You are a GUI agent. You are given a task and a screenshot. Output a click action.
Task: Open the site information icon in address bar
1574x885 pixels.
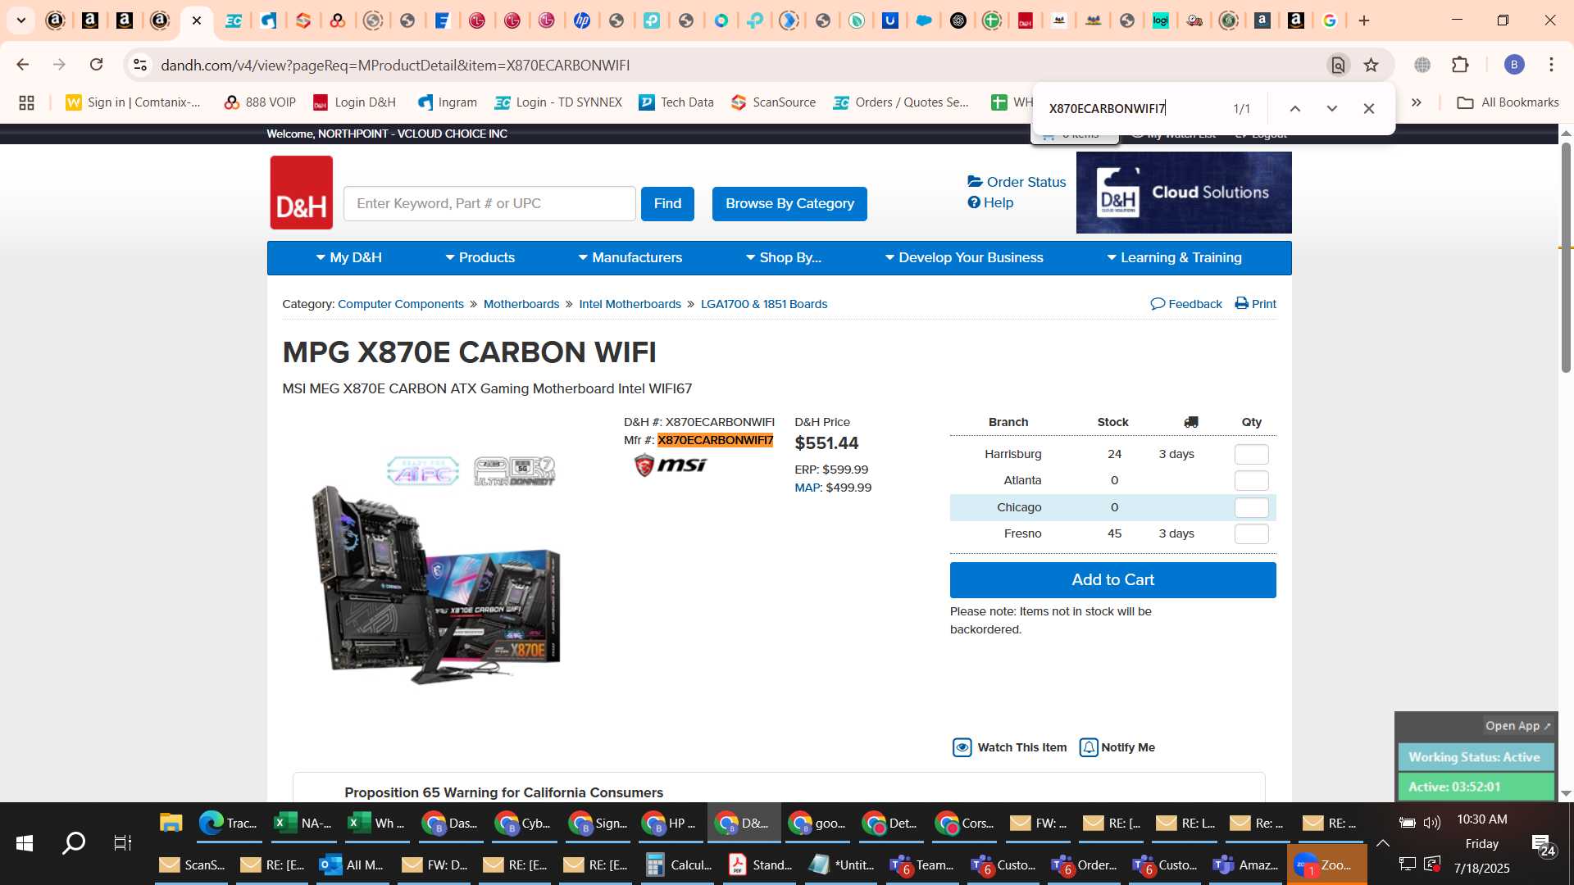tap(140, 65)
